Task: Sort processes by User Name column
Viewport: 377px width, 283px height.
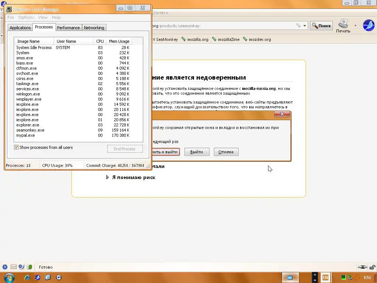Action: 73,41
